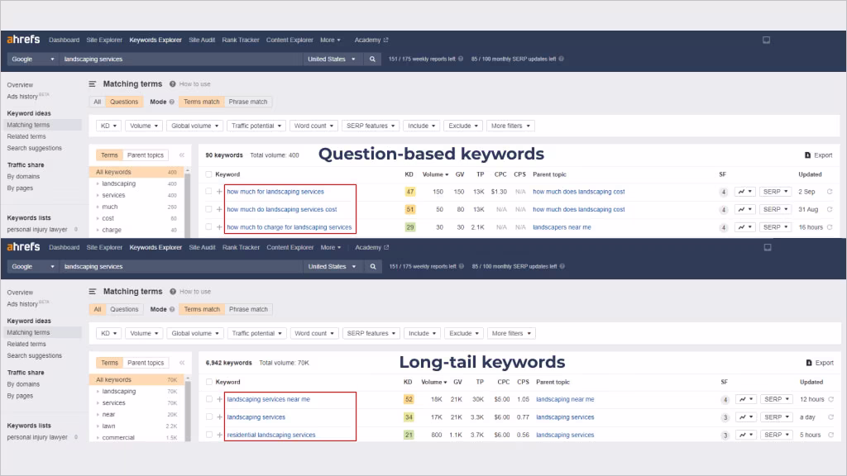847x476 pixels.
Task: Collapse the terms sidebar in the Long-tail keywords panel
Action: tap(182, 364)
